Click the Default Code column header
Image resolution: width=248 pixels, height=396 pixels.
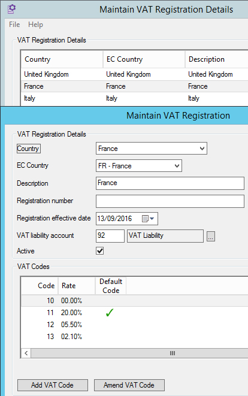pyautogui.click(x=111, y=286)
